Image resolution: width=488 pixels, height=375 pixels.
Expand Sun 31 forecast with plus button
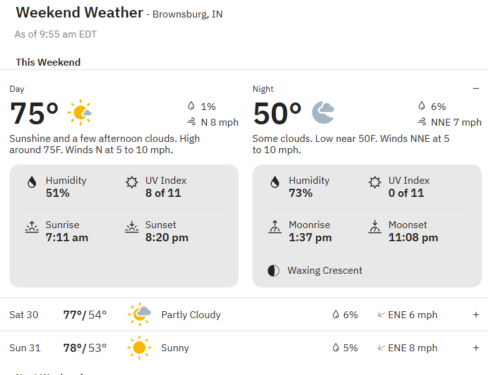tap(476, 347)
